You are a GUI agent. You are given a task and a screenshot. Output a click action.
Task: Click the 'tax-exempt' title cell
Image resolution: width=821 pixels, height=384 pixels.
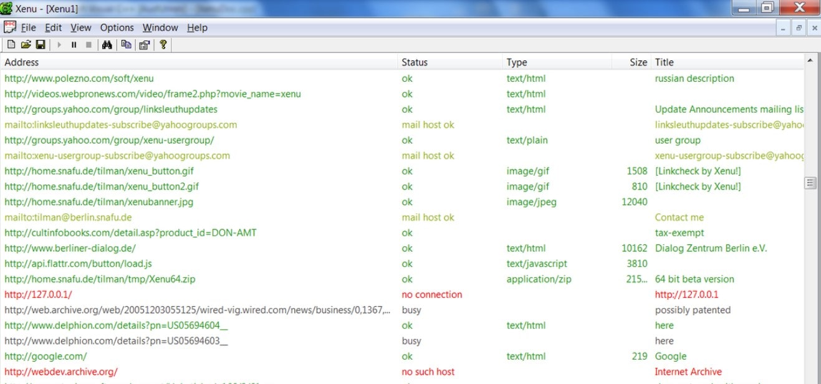tap(679, 233)
